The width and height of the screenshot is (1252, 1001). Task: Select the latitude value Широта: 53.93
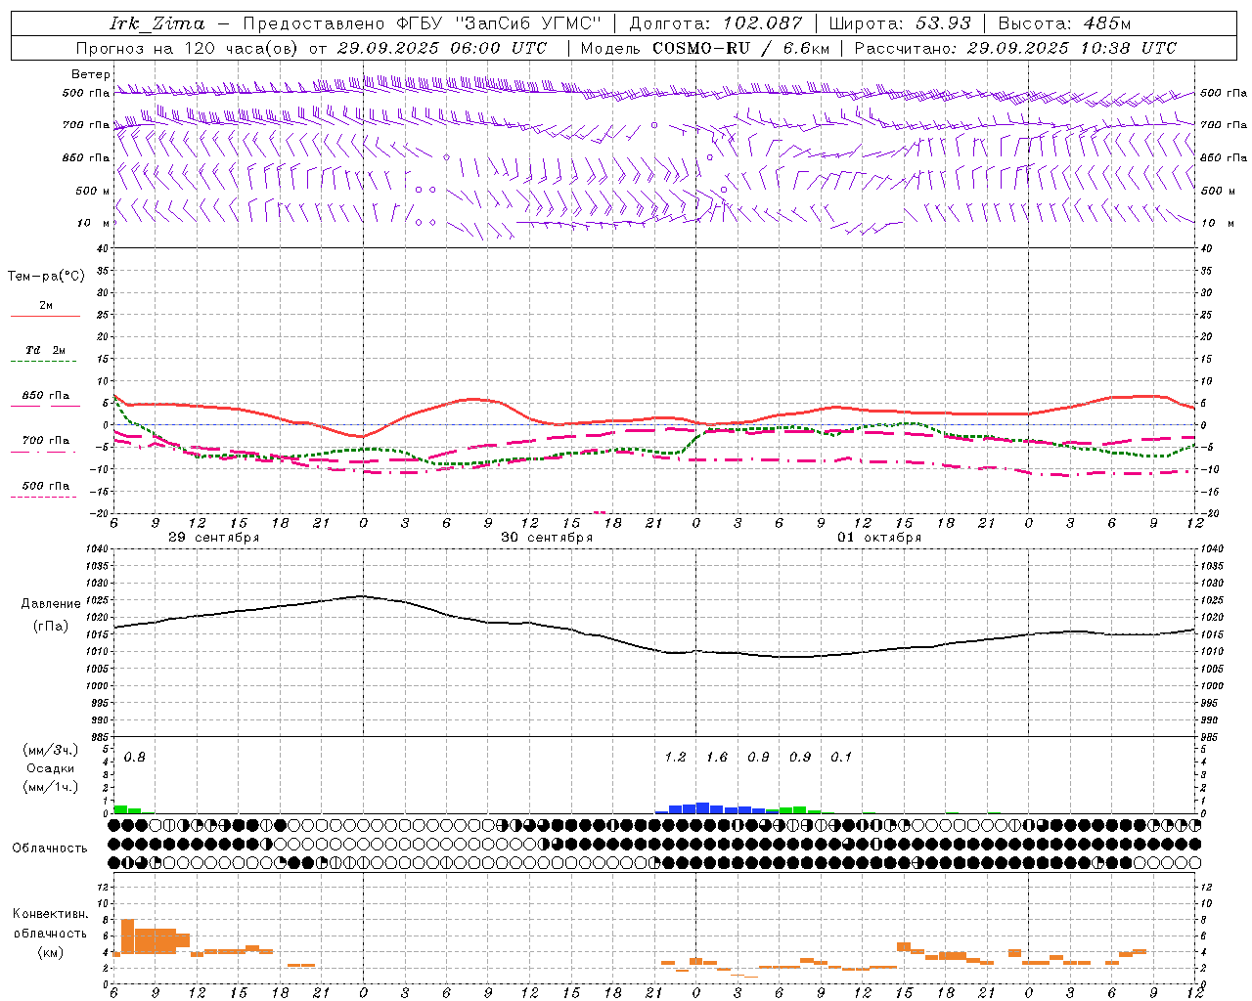point(900,23)
